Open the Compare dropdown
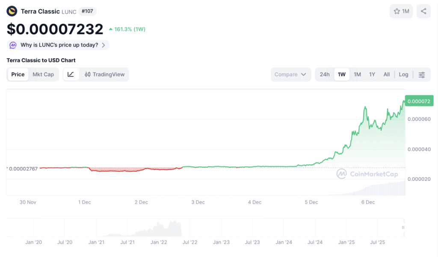The height and width of the screenshot is (257, 438). (x=290, y=74)
